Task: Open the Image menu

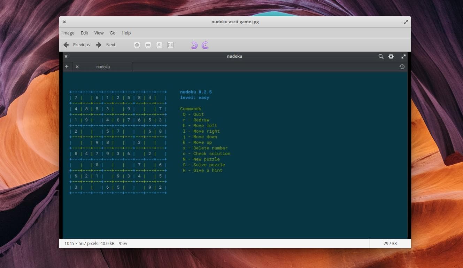Action: [68, 33]
